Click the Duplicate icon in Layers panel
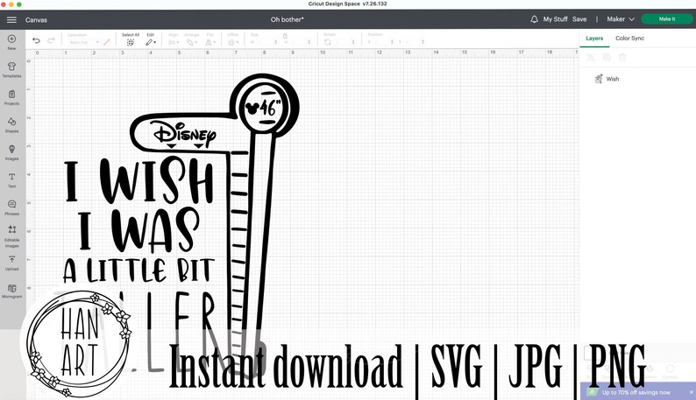 (x=607, y=57)
